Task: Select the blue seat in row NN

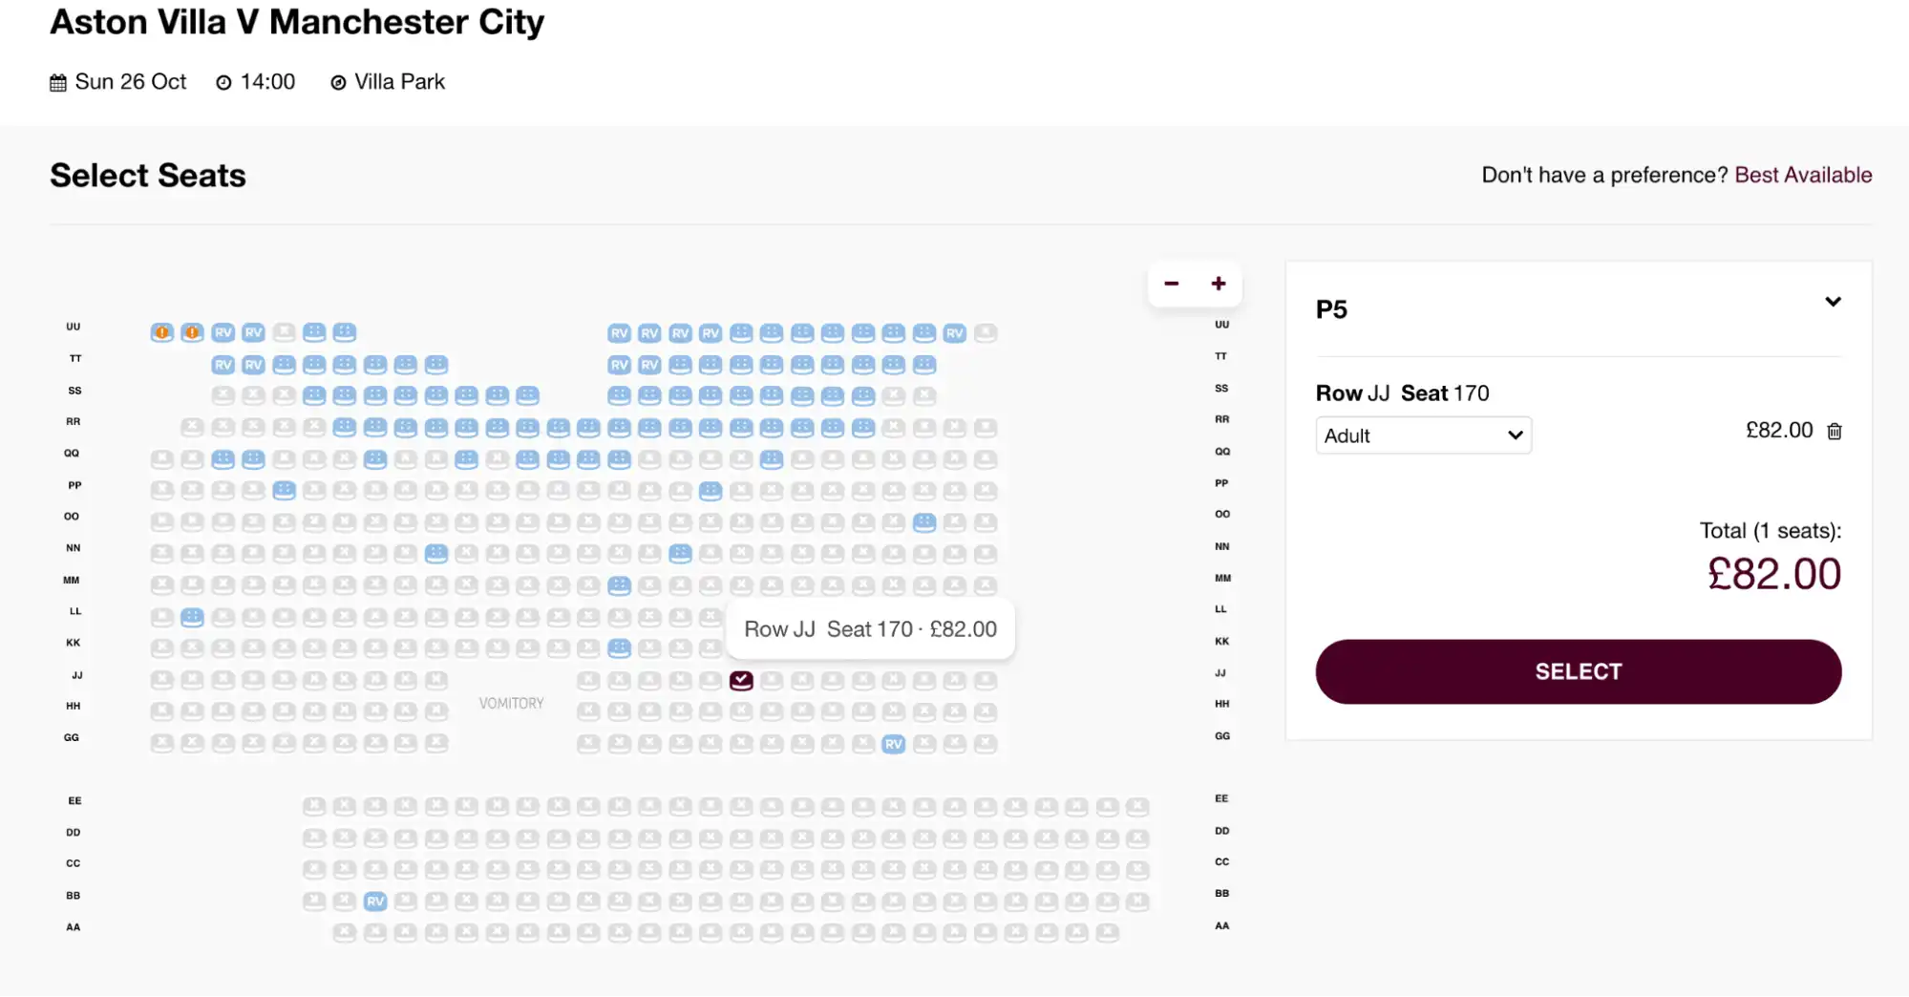Action: click(x=436, y=552)
